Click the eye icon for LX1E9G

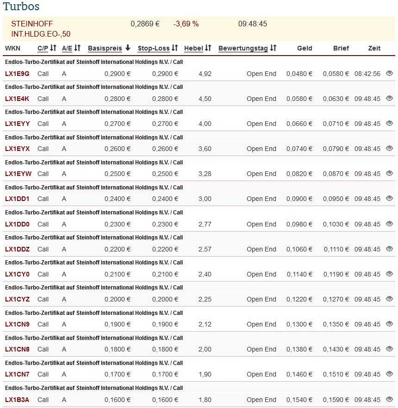tap(389, 74)
